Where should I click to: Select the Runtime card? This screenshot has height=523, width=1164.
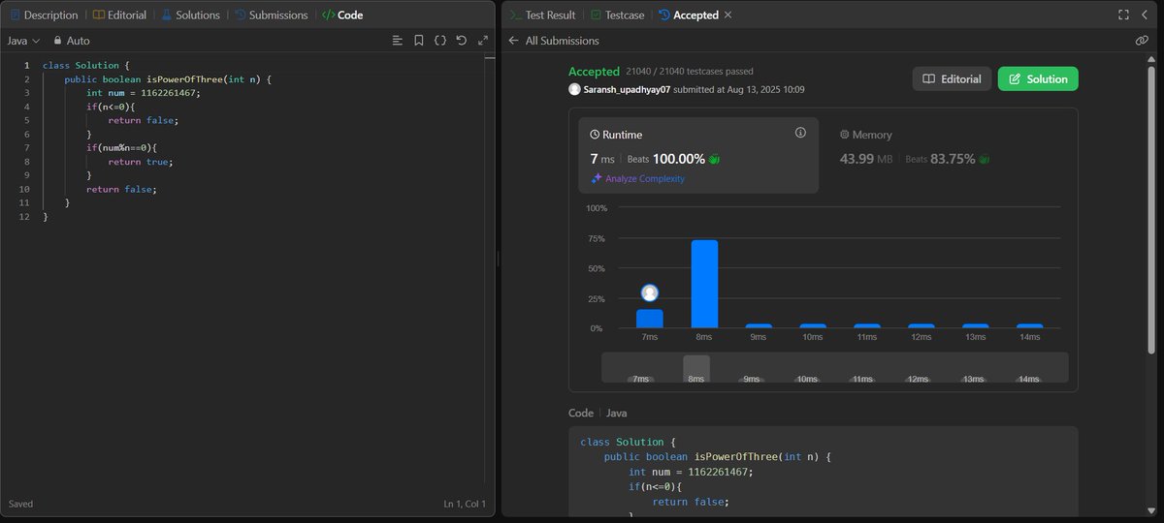[698, 155]
